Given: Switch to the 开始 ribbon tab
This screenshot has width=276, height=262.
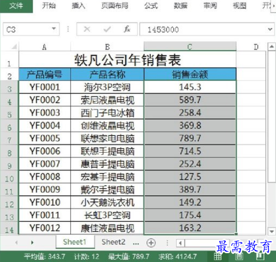Looking at the screenshot, I should click(49, 6).
